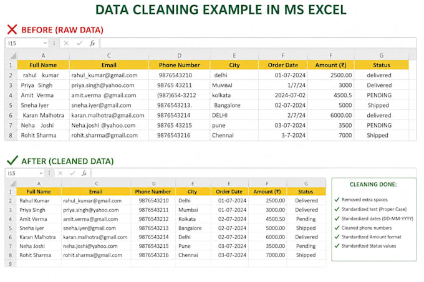Select the pune city cell in the raw data

(234, 126)
